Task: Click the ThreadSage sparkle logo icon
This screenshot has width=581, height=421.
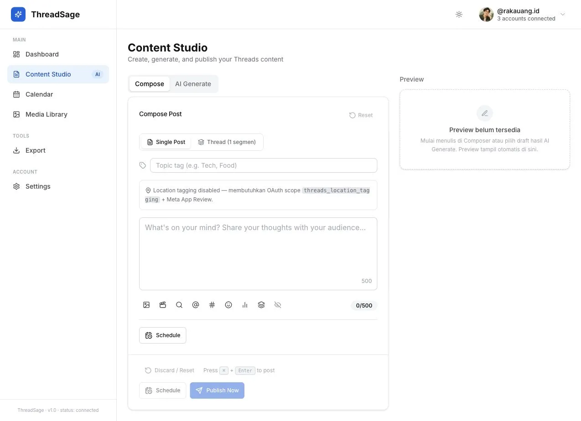Action: tap(18, 15)
